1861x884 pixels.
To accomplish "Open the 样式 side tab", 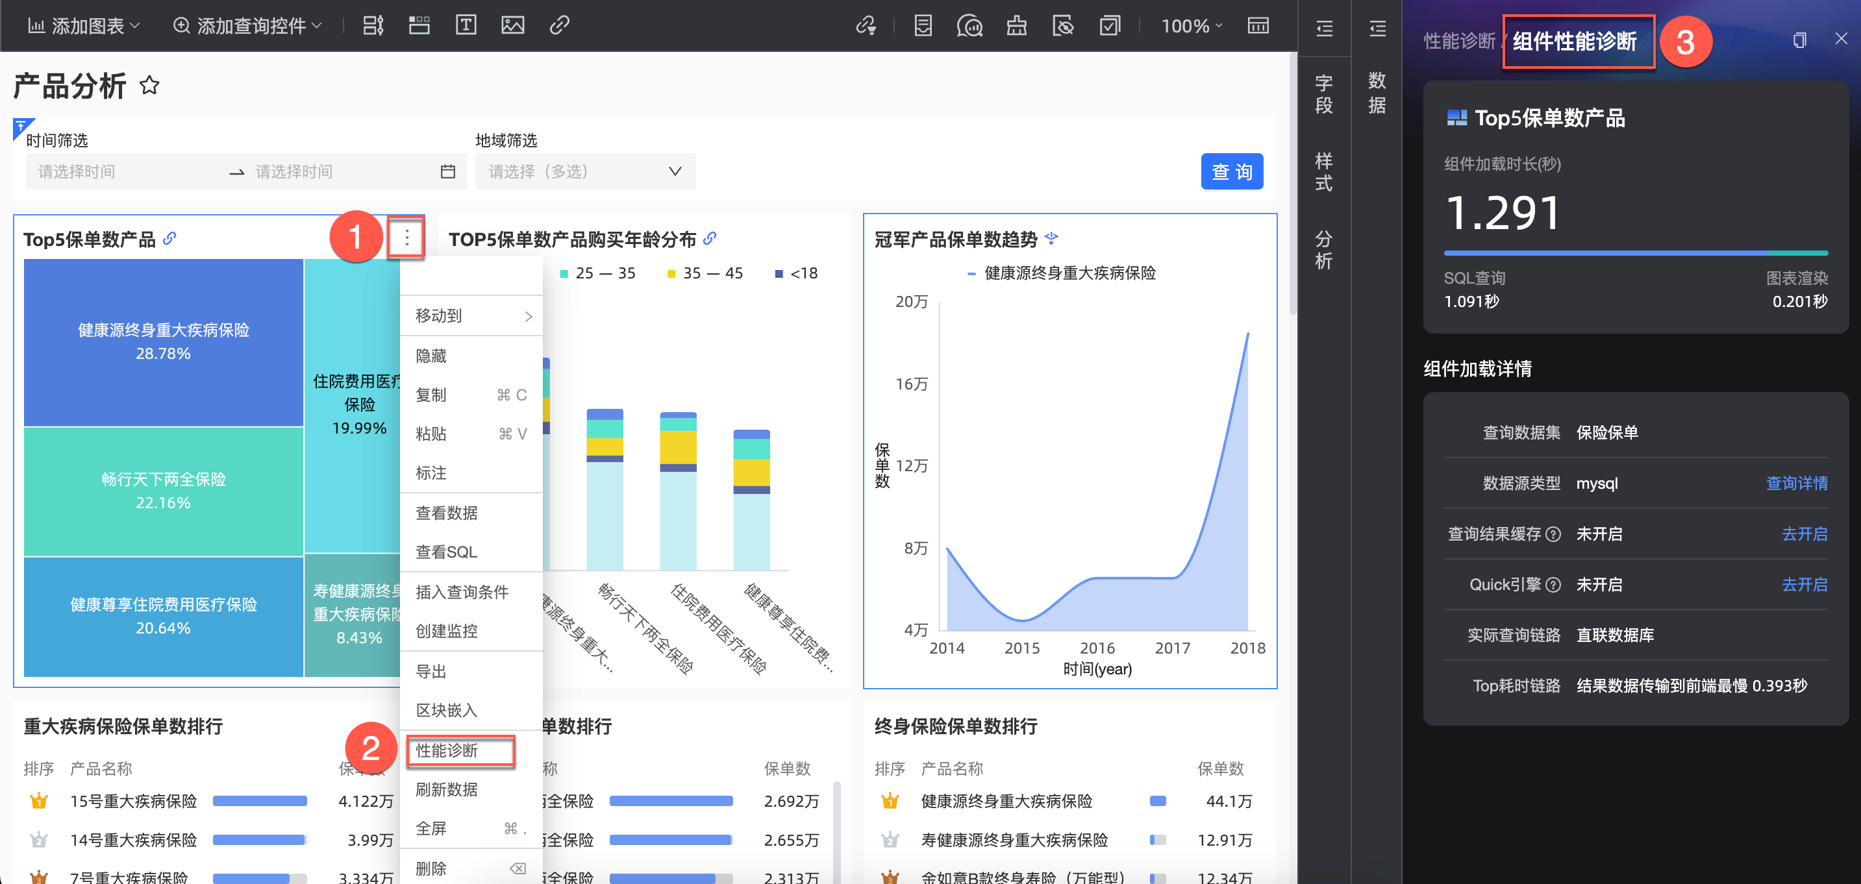I will (1324, 172).
